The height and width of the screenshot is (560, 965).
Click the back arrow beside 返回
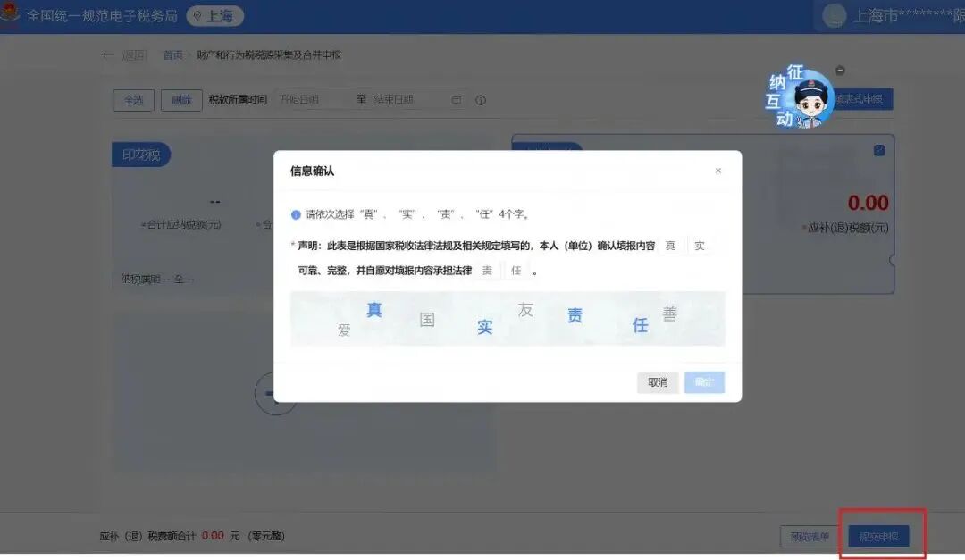point(107,54)
